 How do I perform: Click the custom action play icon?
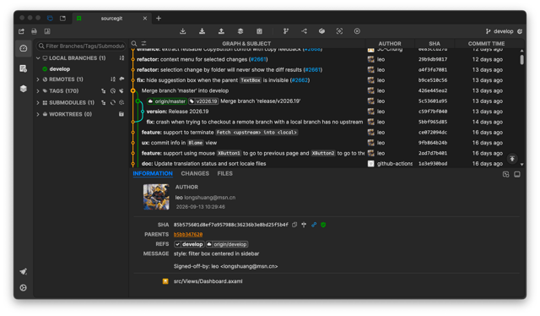click(x=357, y=31)
